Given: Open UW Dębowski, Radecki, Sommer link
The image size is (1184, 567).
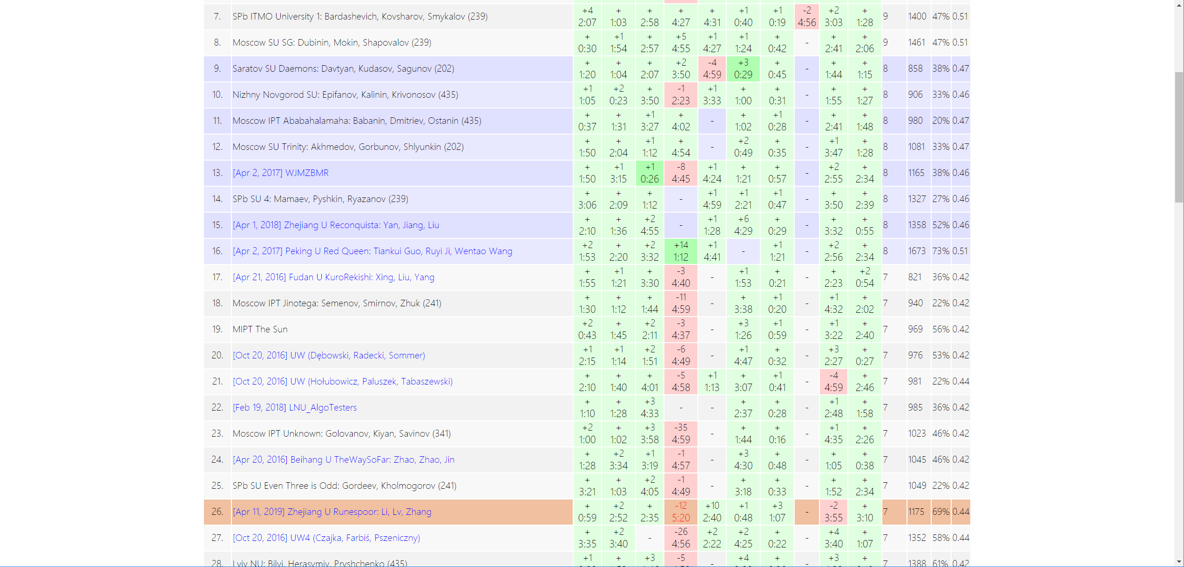Looking at the screenshot, I should (328, 355).
